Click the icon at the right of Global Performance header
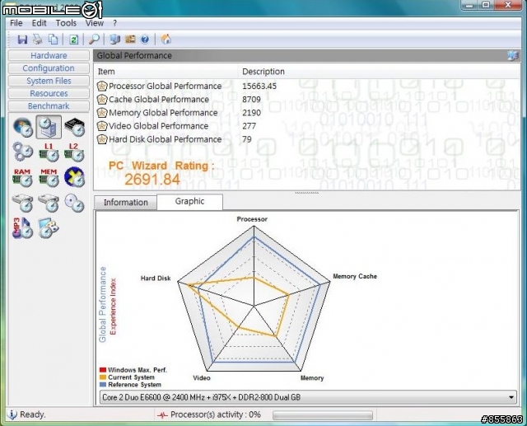This screenshot has width=527, height=426. click(x=513, y=55)
